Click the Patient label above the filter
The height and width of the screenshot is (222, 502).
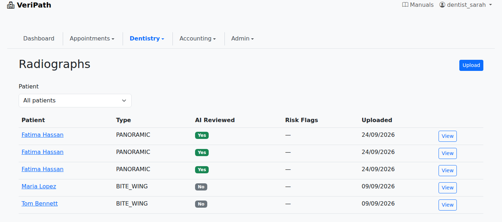(x=29, y=86)
